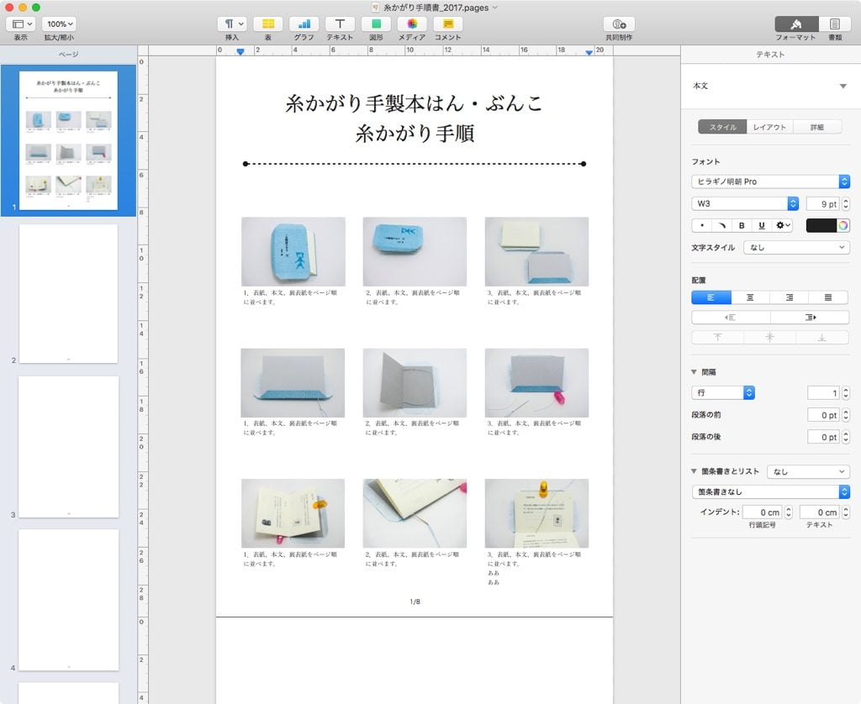Adjust 段落の前 spacing stepper
861x704 pixels.
(x=846, y=415)
